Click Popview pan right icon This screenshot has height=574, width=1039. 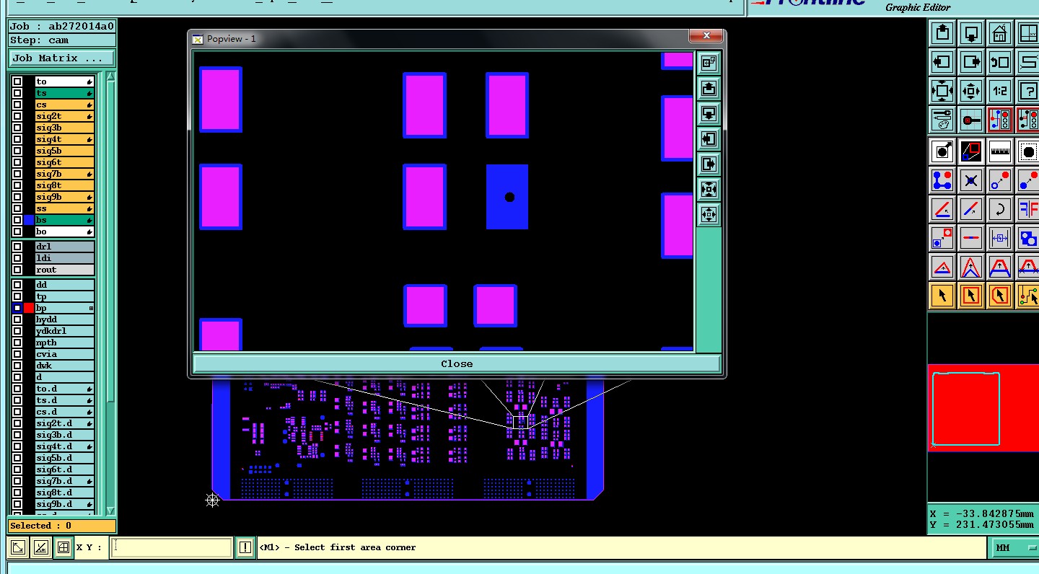[709, 164]
